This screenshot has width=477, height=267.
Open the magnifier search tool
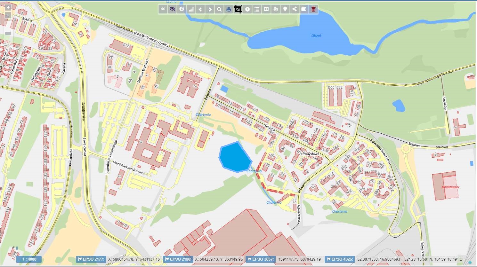coord(219,9)
